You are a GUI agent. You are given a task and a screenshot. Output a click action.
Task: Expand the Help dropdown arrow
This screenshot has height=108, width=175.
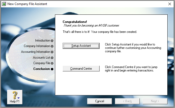click(x=19, y=98)
